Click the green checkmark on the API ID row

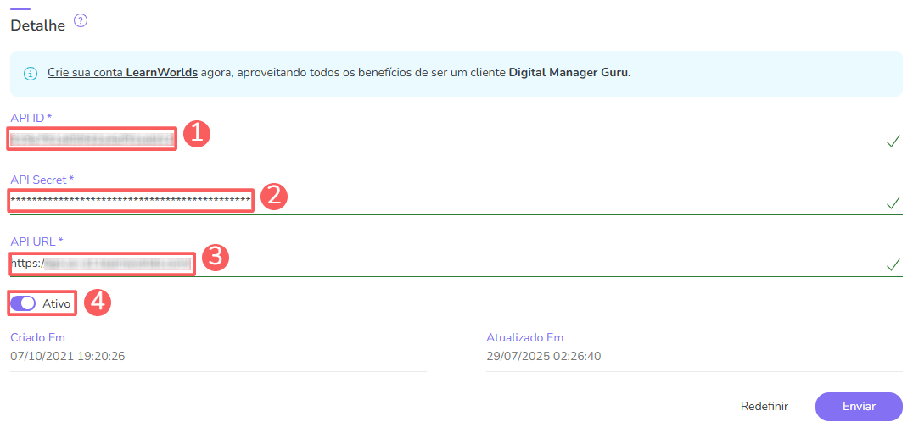pyautogui.click(x=893, y=141)
